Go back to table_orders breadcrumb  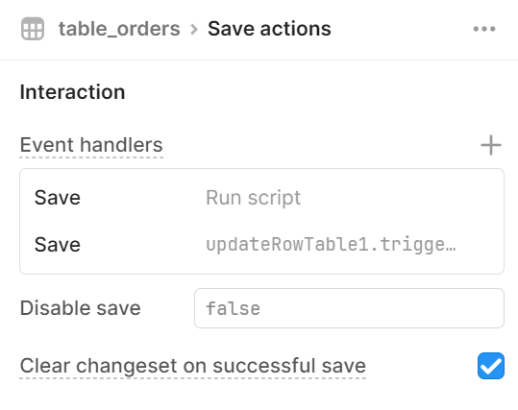pyautogui.click(x=119, y=29)
